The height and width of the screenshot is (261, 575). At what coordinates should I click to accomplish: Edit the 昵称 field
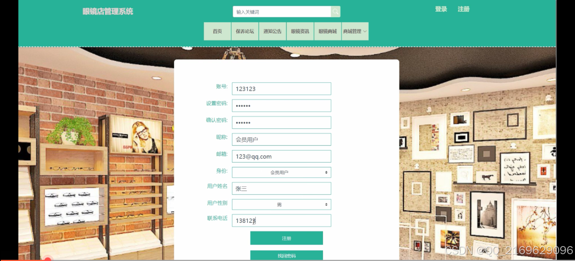coord(282,140)
